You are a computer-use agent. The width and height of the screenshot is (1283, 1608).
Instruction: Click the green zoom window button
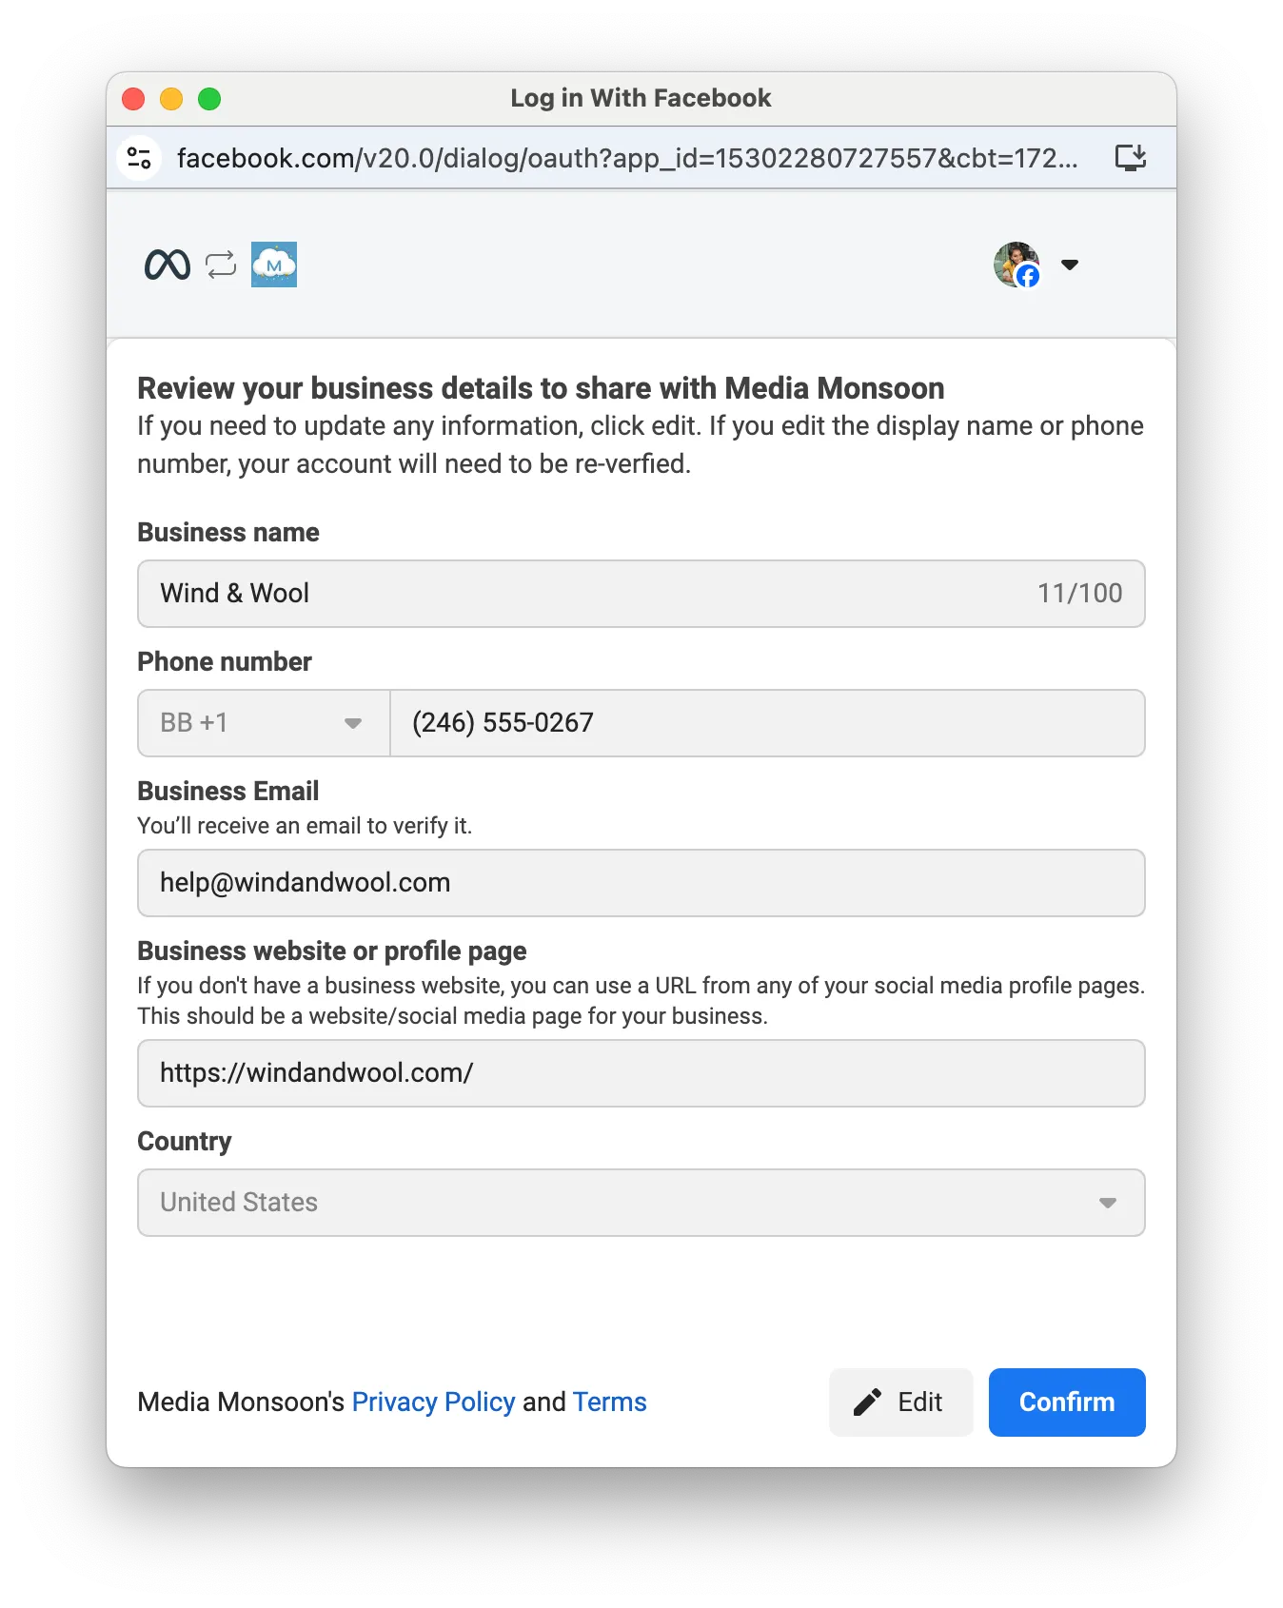tap(209, 99)
